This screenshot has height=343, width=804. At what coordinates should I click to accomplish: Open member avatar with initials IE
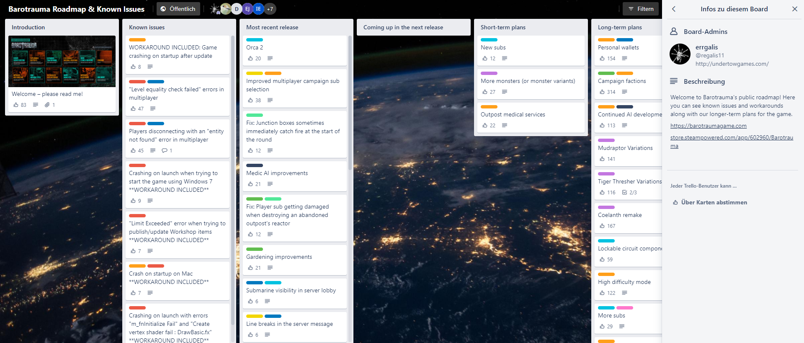click(258, 9)
